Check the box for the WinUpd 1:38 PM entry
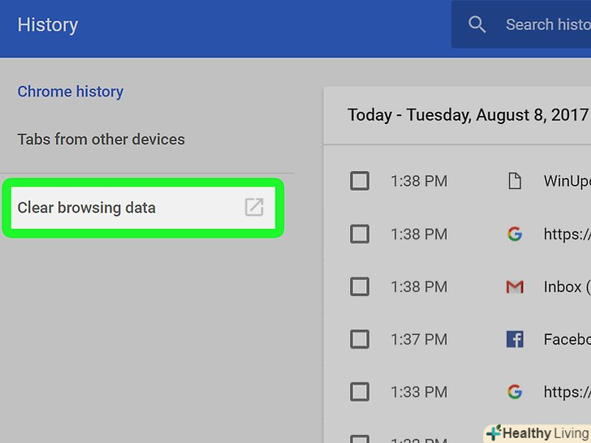 360,181
